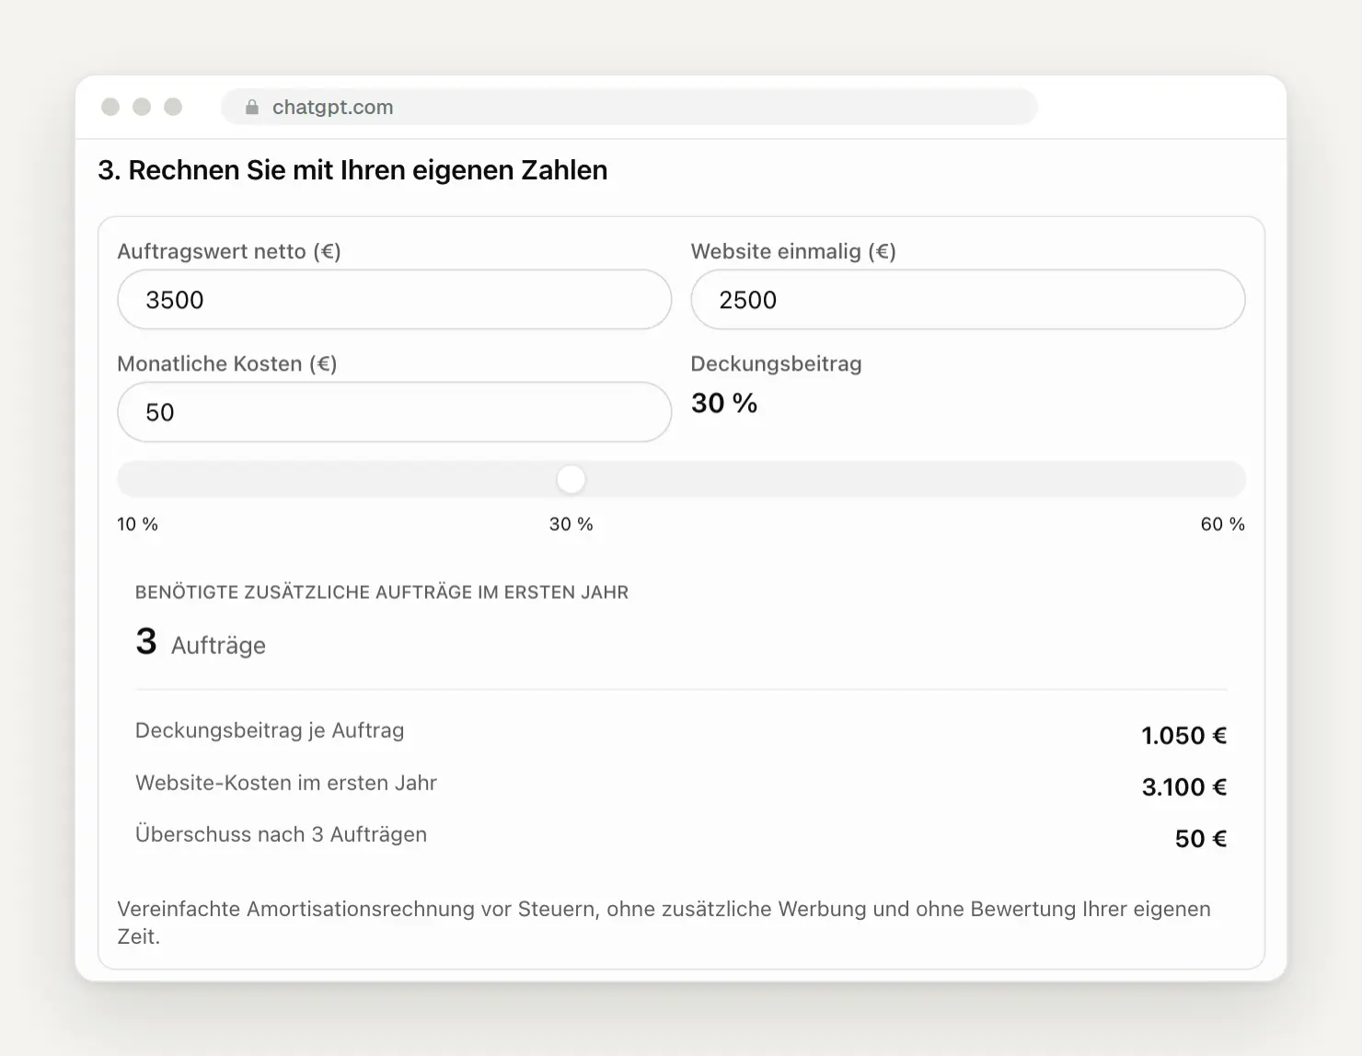Click the "3. Rechnen Sie mit Ihren eigenen Zahlen" heading
This screenshot has height=1056, width=1362.
[352, 170]
